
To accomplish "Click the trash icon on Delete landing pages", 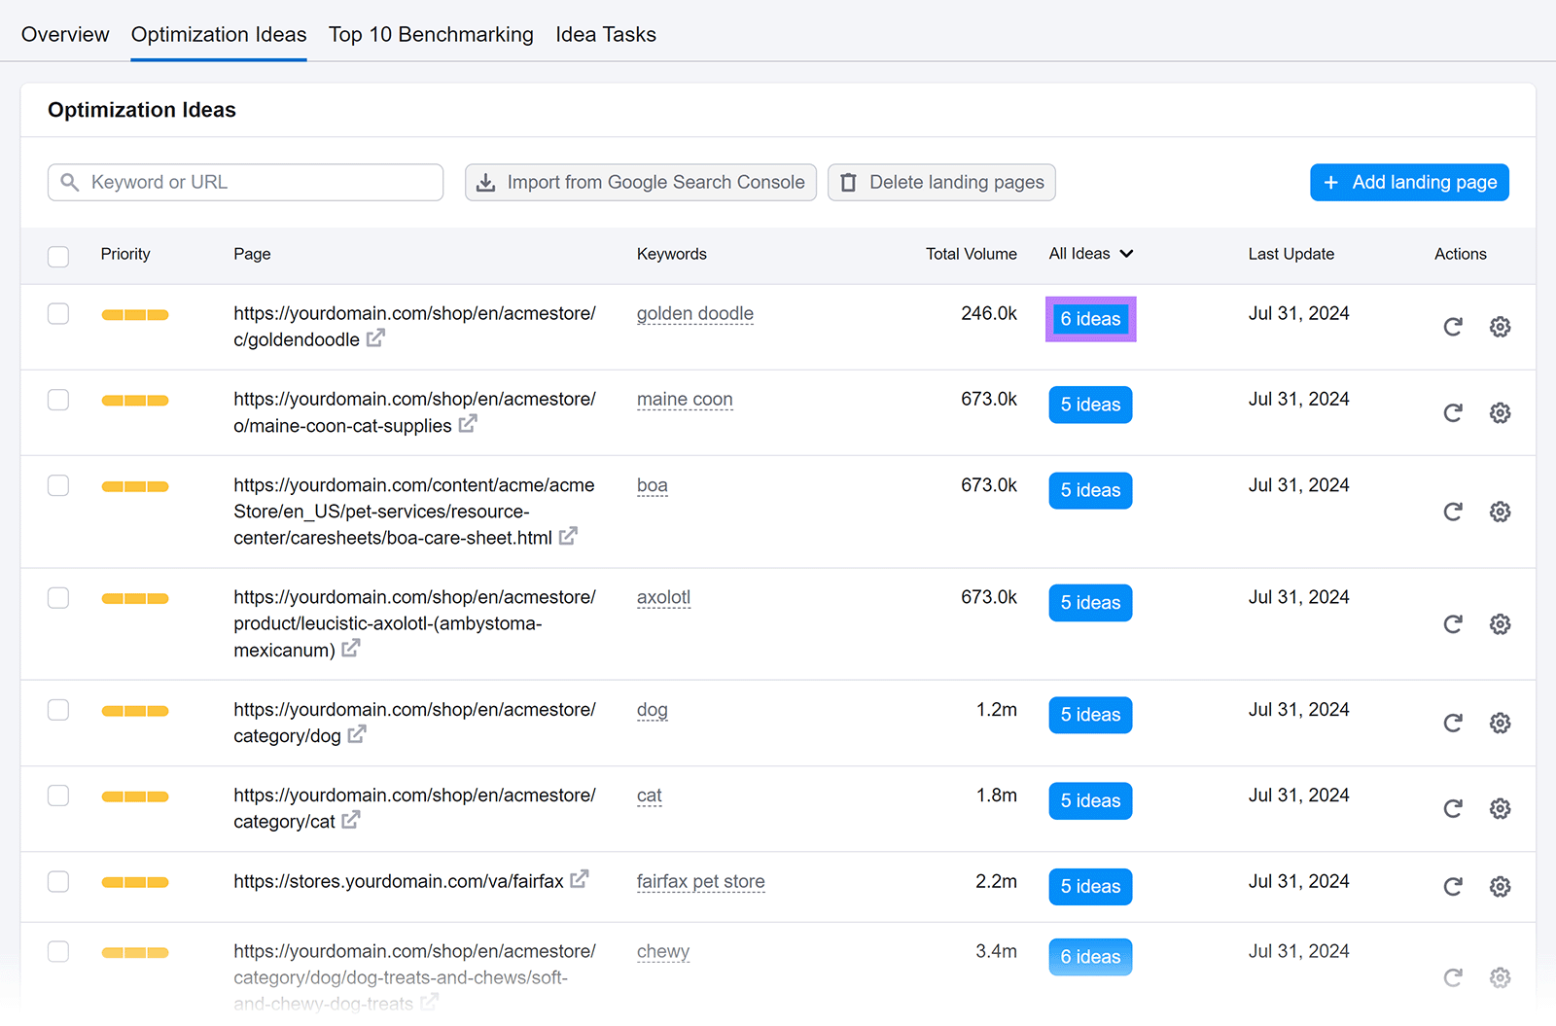I will click(x=848, y=182).
